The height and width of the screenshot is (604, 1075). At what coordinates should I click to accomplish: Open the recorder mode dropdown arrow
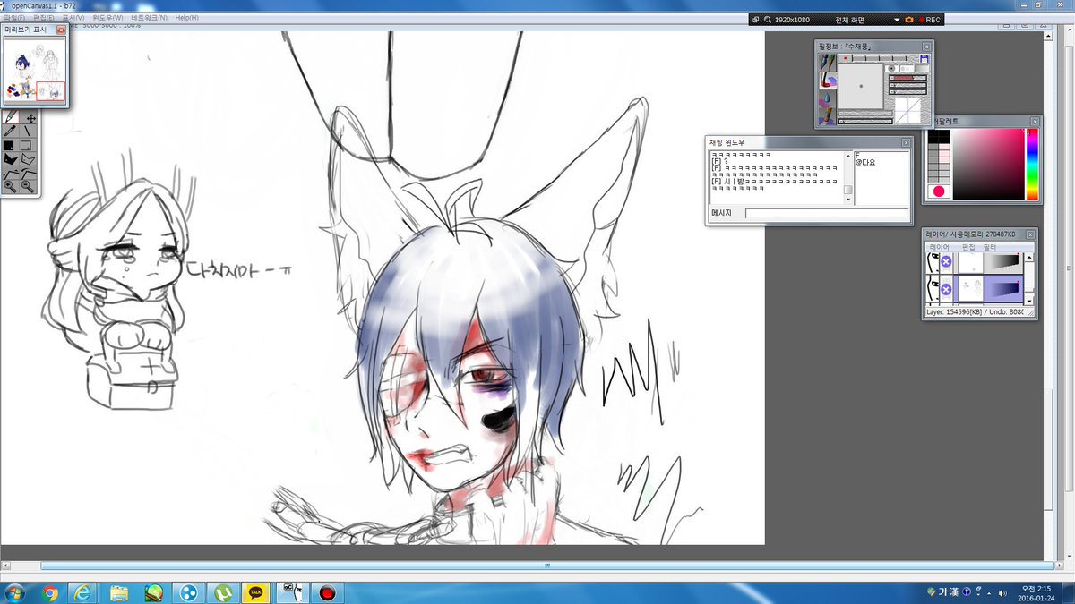click(x=896, y=20)
